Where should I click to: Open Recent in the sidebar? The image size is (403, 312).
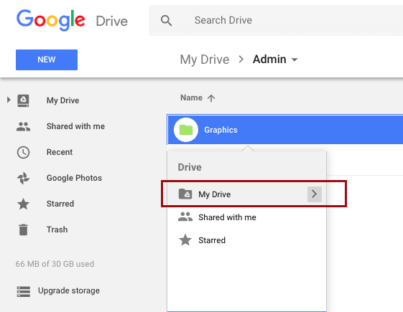pos(60,152)
